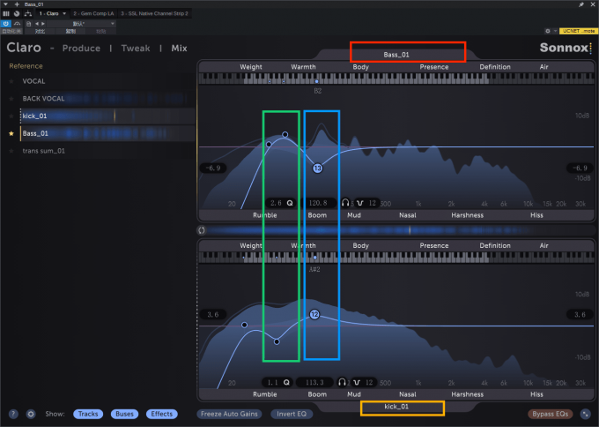Switch to the Produce view
This screenshot has height=427, width=599.
[x=81, y=49]
